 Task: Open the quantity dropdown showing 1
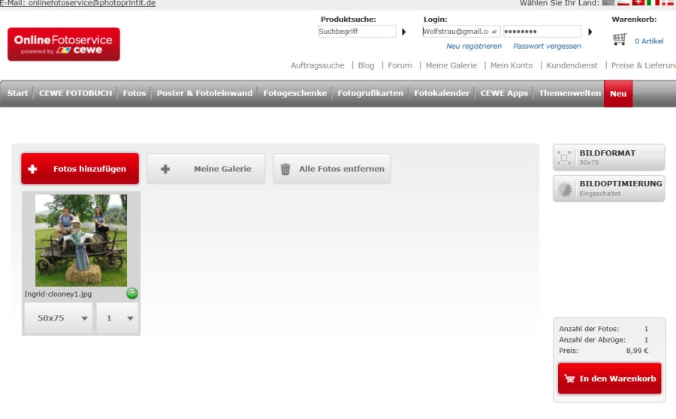pos(117,318)
